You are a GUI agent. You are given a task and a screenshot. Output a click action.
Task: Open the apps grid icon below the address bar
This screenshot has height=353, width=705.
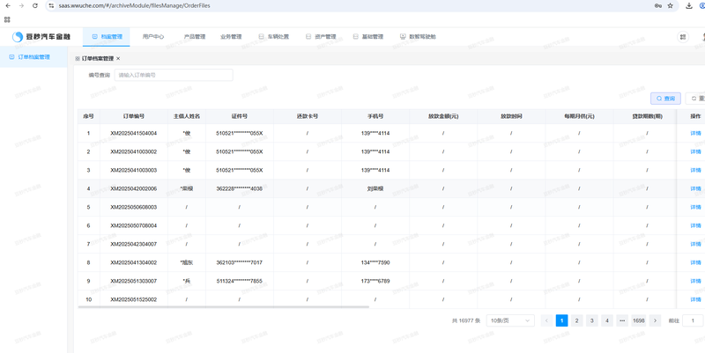(7, 18)
